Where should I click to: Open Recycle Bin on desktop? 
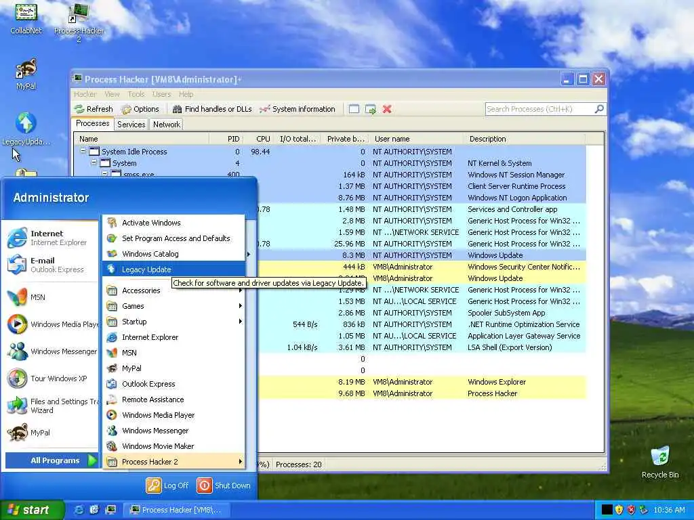coord(660,462)
